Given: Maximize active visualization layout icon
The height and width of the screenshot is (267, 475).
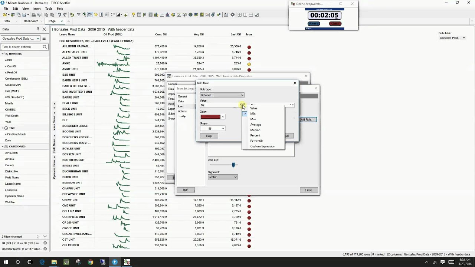Looking at the screenshot, I should [256, 15].
